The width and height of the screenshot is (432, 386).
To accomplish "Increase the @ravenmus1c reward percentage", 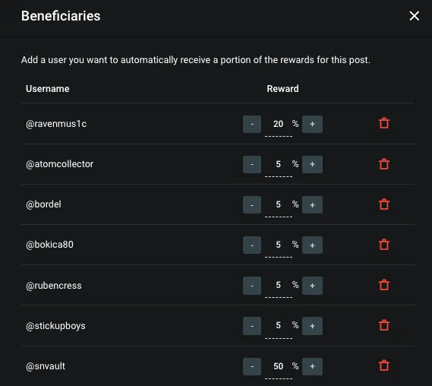I will [312, 124].
